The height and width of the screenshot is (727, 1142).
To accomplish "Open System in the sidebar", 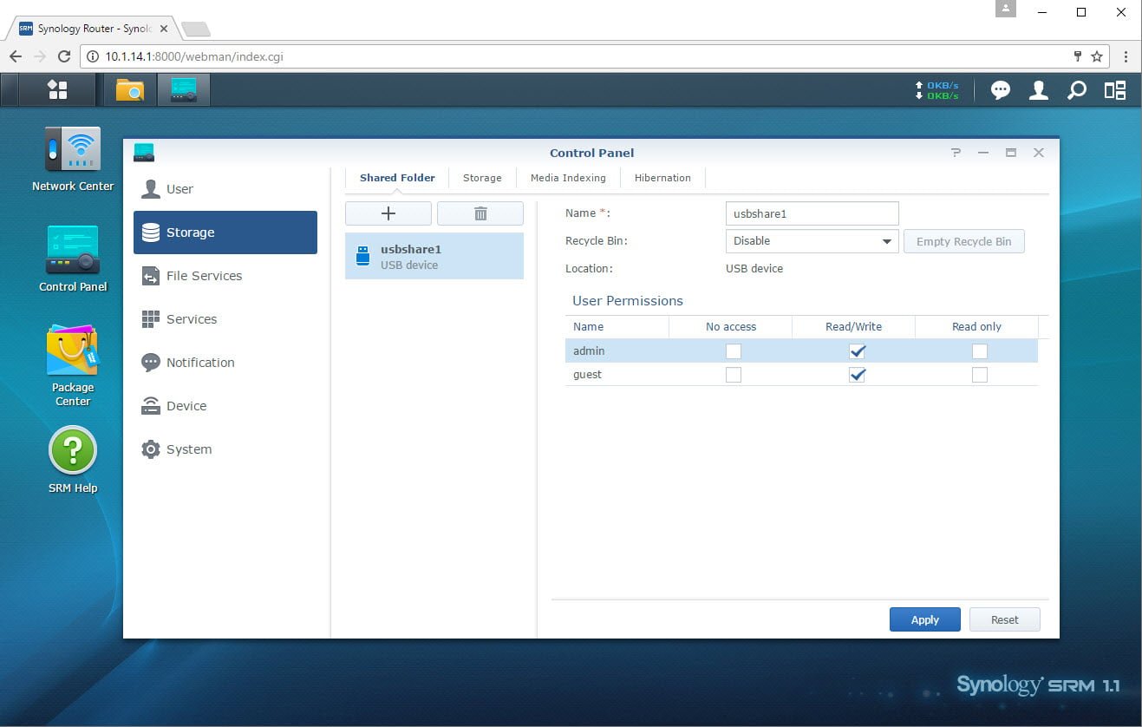I will point(225,449).
